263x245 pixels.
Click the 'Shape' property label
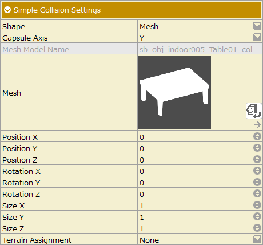pos(14,26)
